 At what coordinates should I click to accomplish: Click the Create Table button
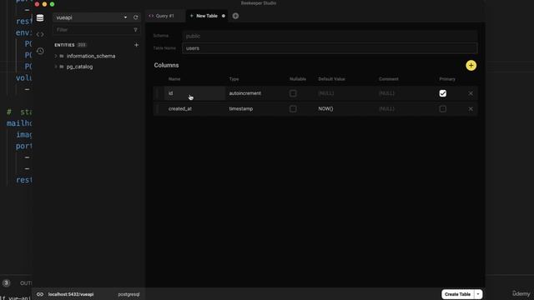(457, 294)
